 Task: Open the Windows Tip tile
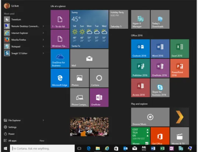pos(60,39)
